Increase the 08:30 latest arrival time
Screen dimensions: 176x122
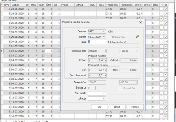coord(137,51)
